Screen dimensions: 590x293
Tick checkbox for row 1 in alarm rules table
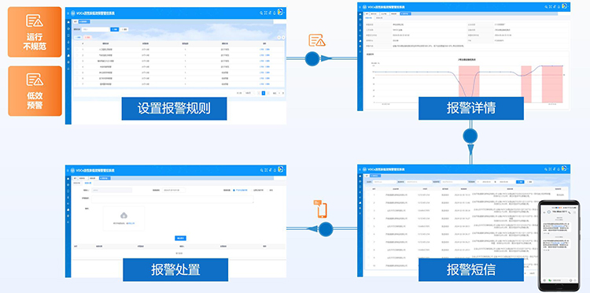(x=77, y=50)
